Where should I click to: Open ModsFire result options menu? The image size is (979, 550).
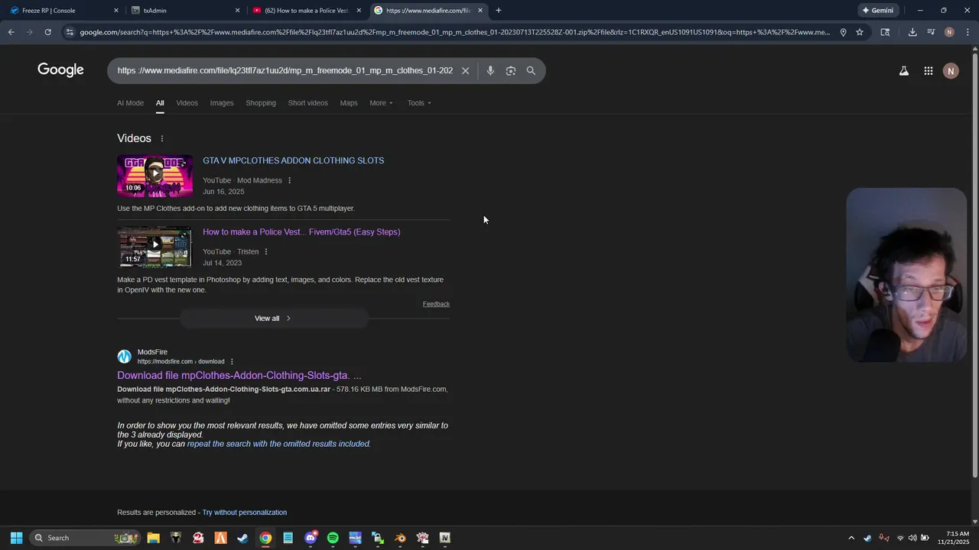click(232, 361)
